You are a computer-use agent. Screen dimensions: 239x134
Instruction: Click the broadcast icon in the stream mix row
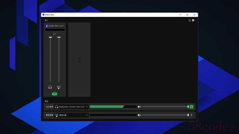click(57, 115)
